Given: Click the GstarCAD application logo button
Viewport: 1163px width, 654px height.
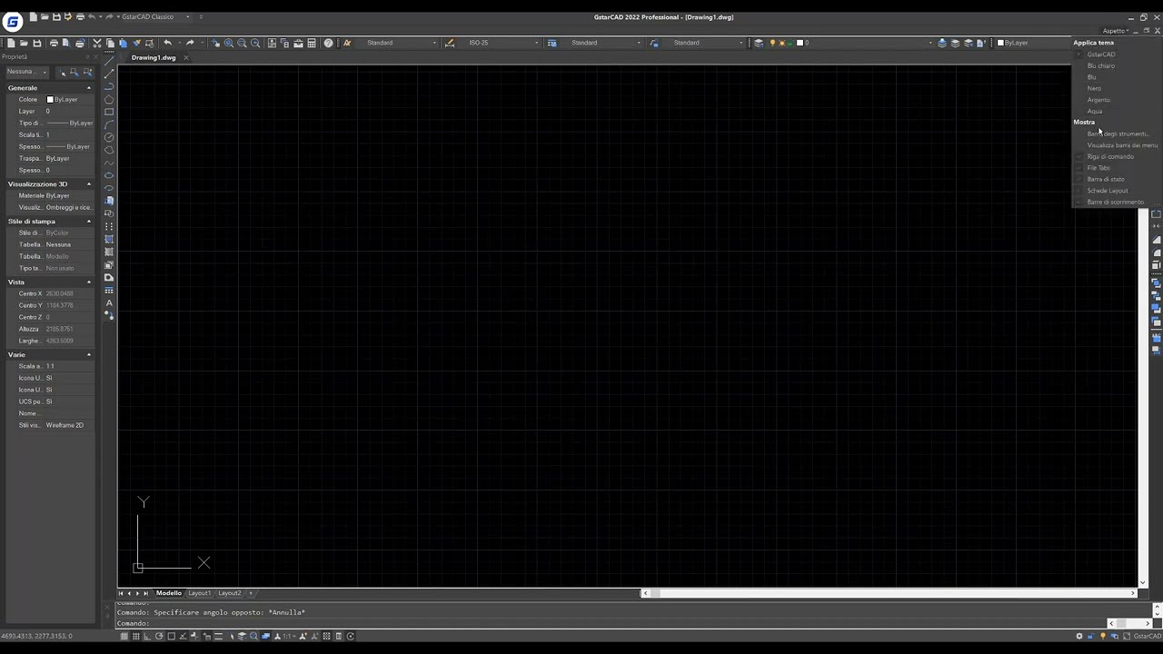Looking at the screenshot, I should coord(12,22).
